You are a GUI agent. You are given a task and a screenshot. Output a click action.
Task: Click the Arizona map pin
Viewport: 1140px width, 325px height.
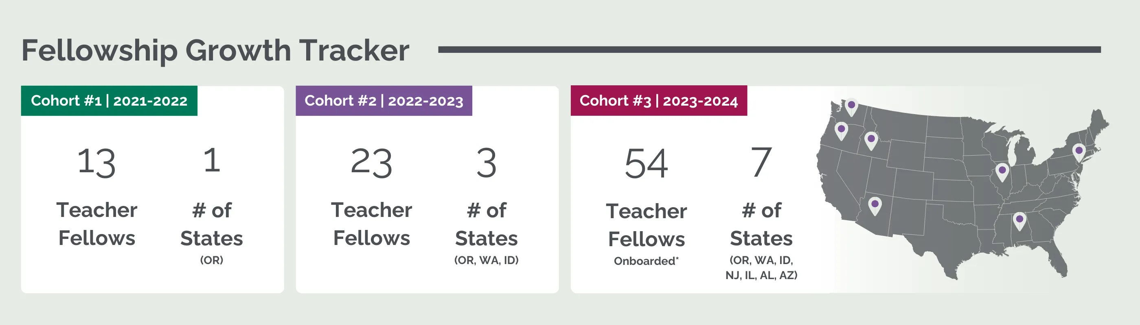[875, 206]
